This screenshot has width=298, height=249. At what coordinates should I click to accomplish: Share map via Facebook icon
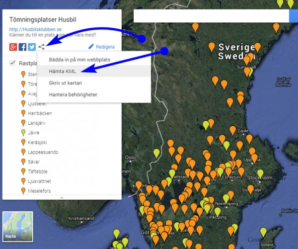23,47
